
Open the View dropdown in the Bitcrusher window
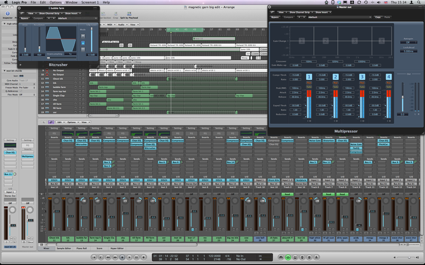32,13
